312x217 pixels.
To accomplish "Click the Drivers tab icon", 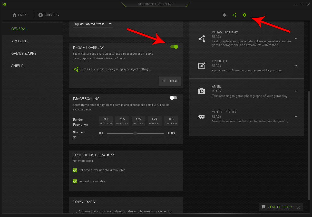I will 41,15.
